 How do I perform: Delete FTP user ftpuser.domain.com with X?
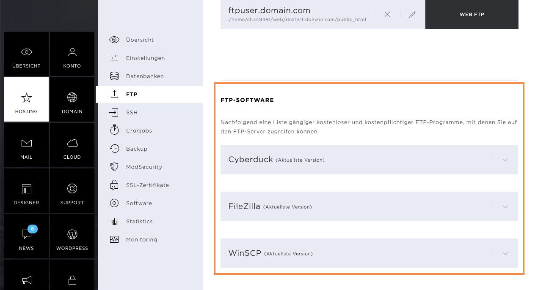pyautogui.click(x=387, y=14)
